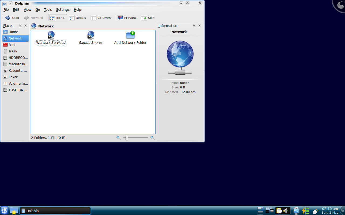
Task: Switch to Columns view mode
Action: coord(101,18)
